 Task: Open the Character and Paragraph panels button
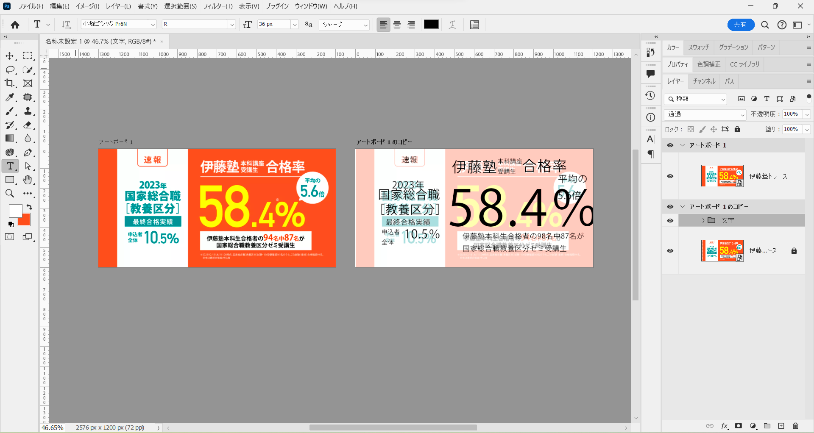pos(474,25)
